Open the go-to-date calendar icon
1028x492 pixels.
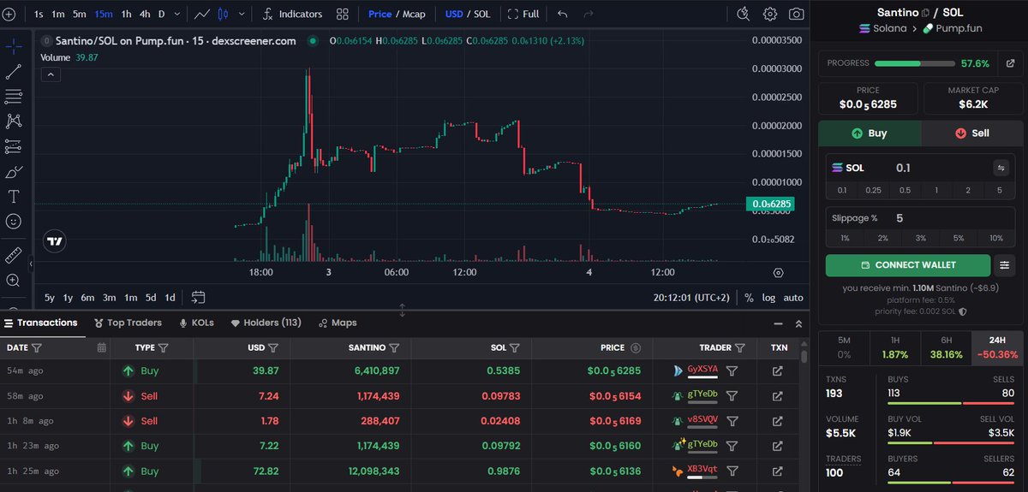[x=199, y=298]
